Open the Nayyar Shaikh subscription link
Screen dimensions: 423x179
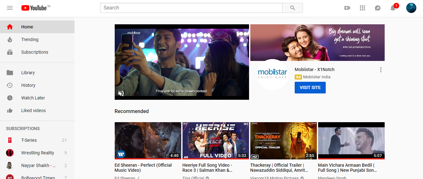coord(37,165)
